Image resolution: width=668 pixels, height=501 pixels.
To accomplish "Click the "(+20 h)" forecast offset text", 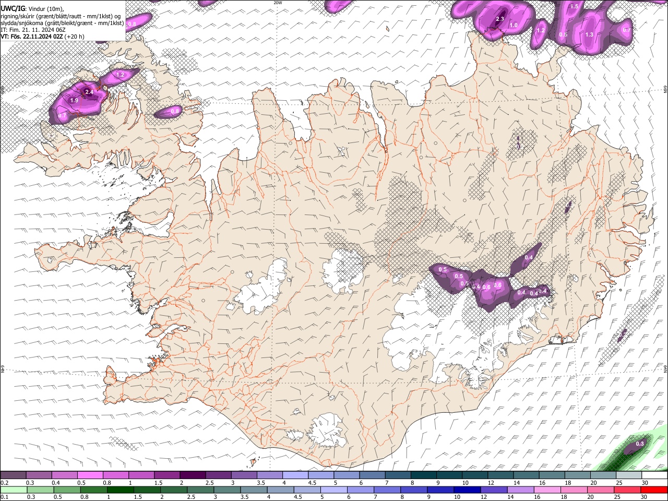I will click(x=75, y=37).
